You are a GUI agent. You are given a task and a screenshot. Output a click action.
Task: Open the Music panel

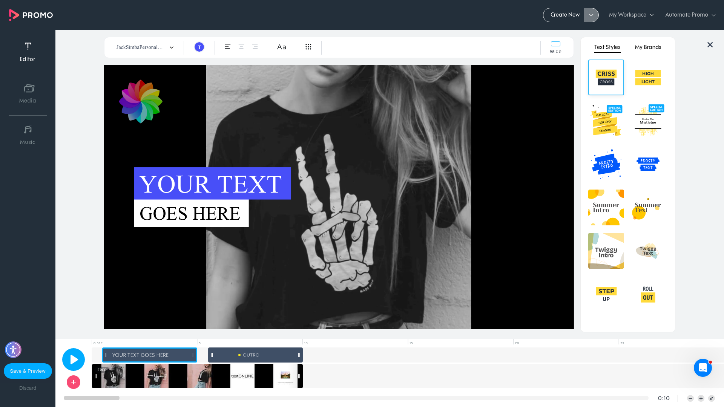[x=28, y=135]
